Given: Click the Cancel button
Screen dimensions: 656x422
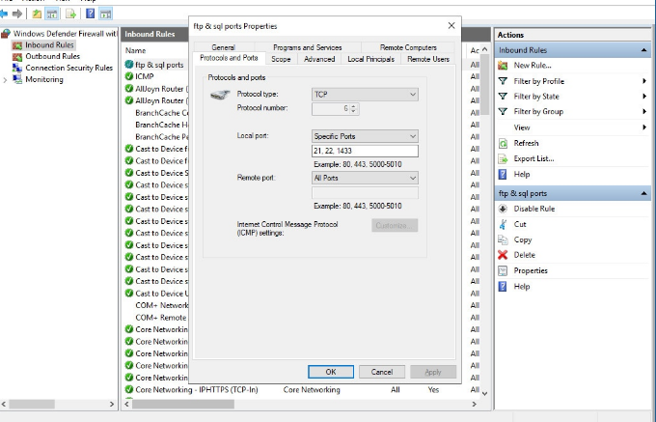Looking at the screenshot, I should pyautogui.click(x=382, y=372).
